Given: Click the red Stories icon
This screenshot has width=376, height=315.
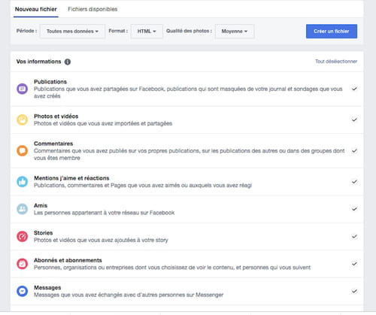Looking at the screenshot, I should coord(22,236).
